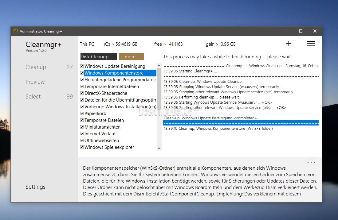This screenshot has width=338, height=220.
Task: Open the hamburger menu icon
Action: pos(311,44)
